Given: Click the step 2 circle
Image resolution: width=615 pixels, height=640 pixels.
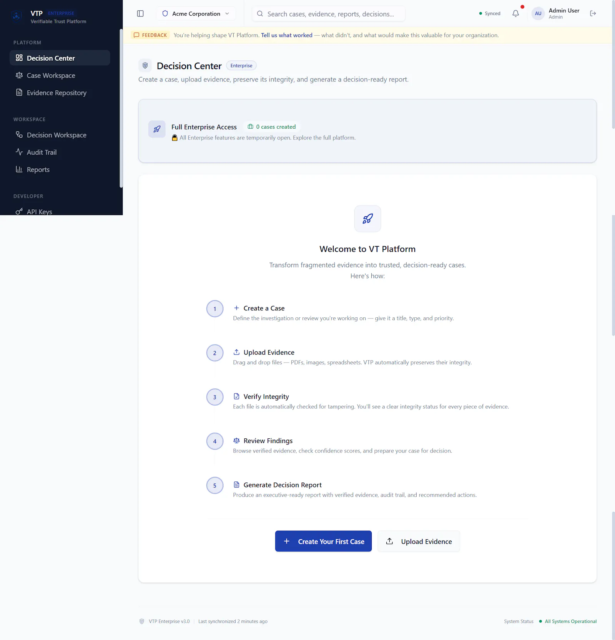Looking at the screenshot, I should 215,353.
